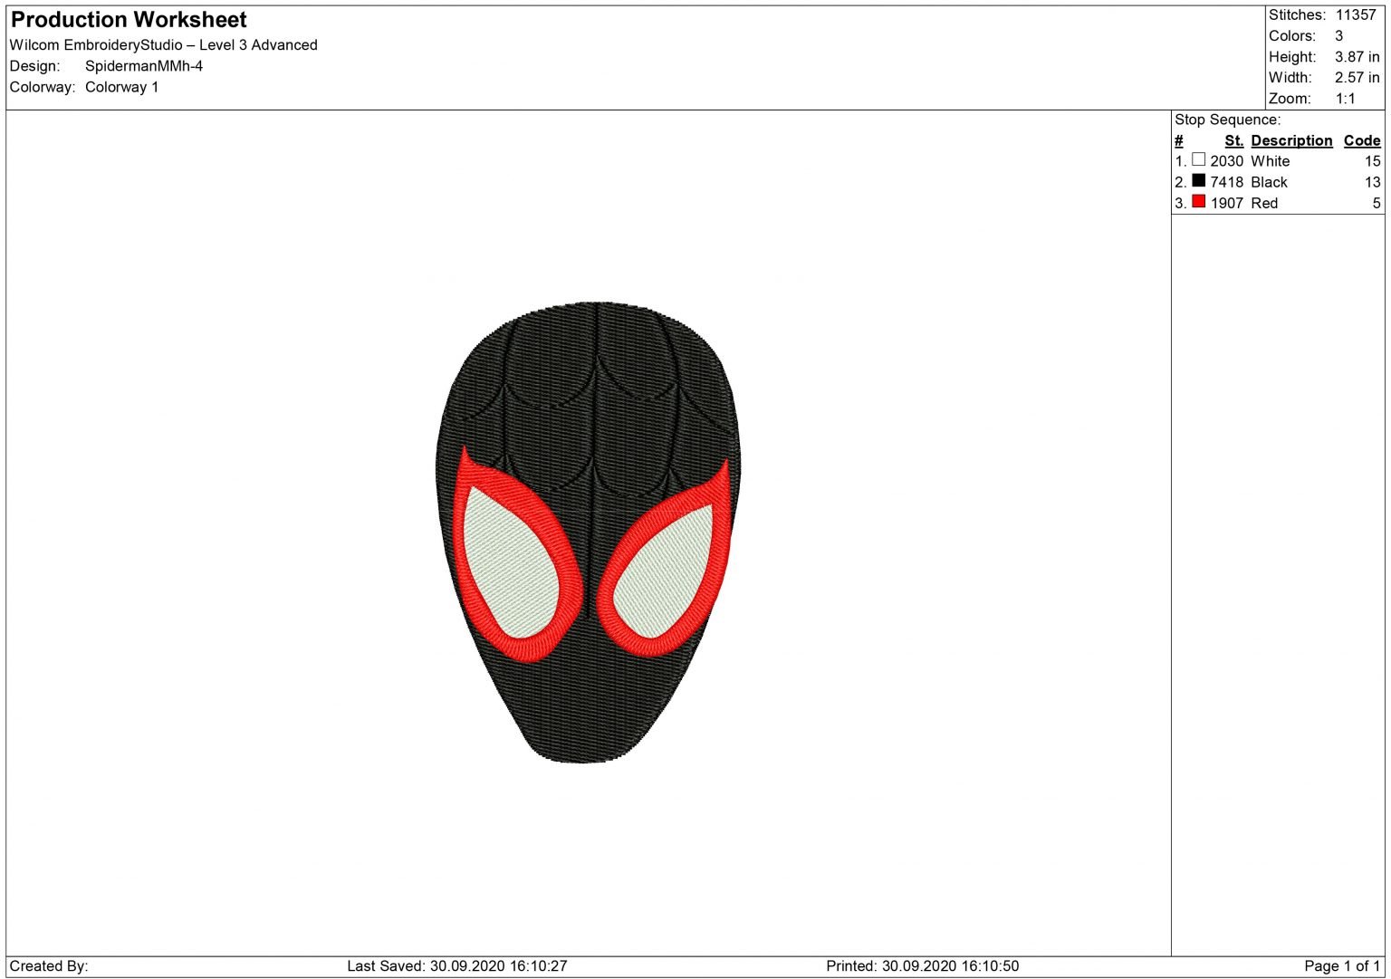1391x979 pixels.
Task: Click the Colorway 1 value
Action: [x=122, y=87]
